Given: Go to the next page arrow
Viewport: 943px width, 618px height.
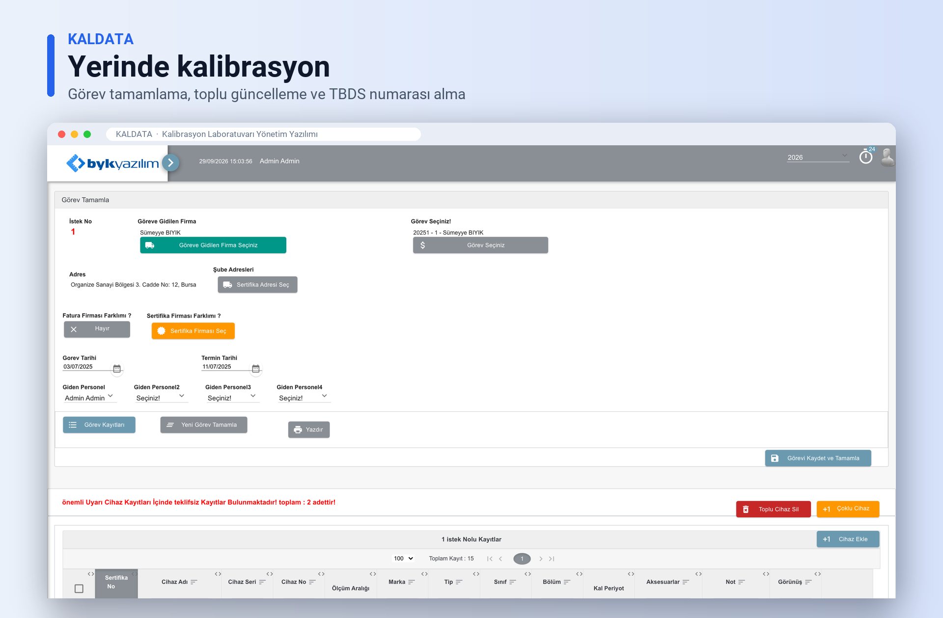Looking at the screenshot, I should 541,559.
